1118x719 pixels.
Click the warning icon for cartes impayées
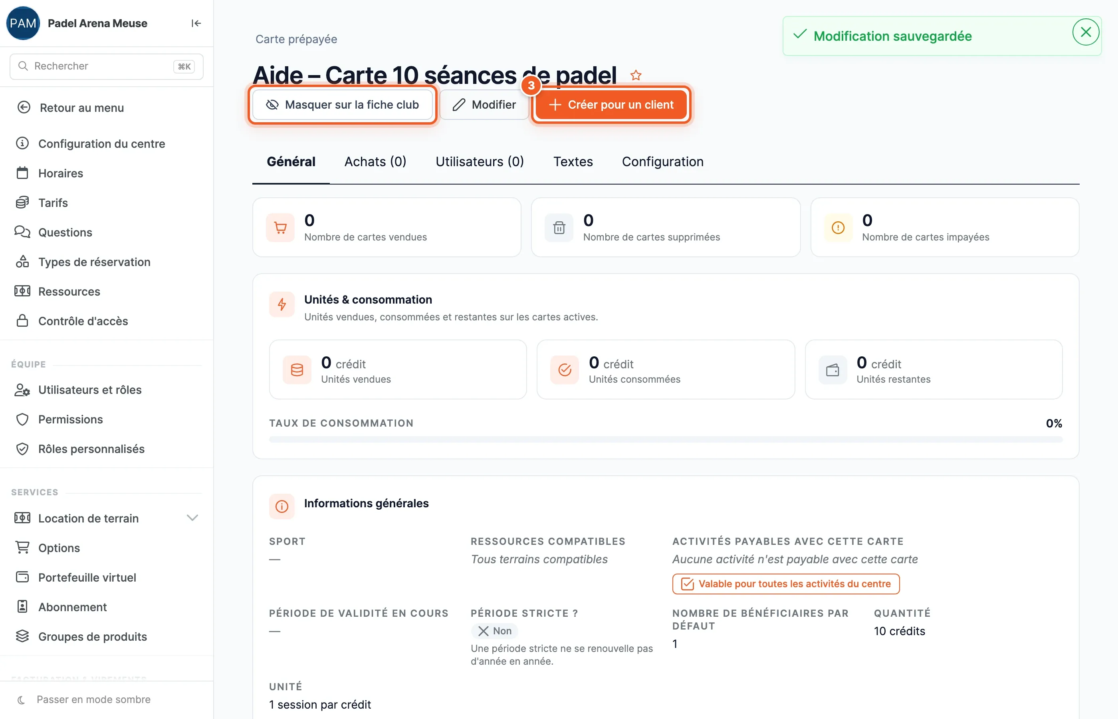click(x=838, y=228)
